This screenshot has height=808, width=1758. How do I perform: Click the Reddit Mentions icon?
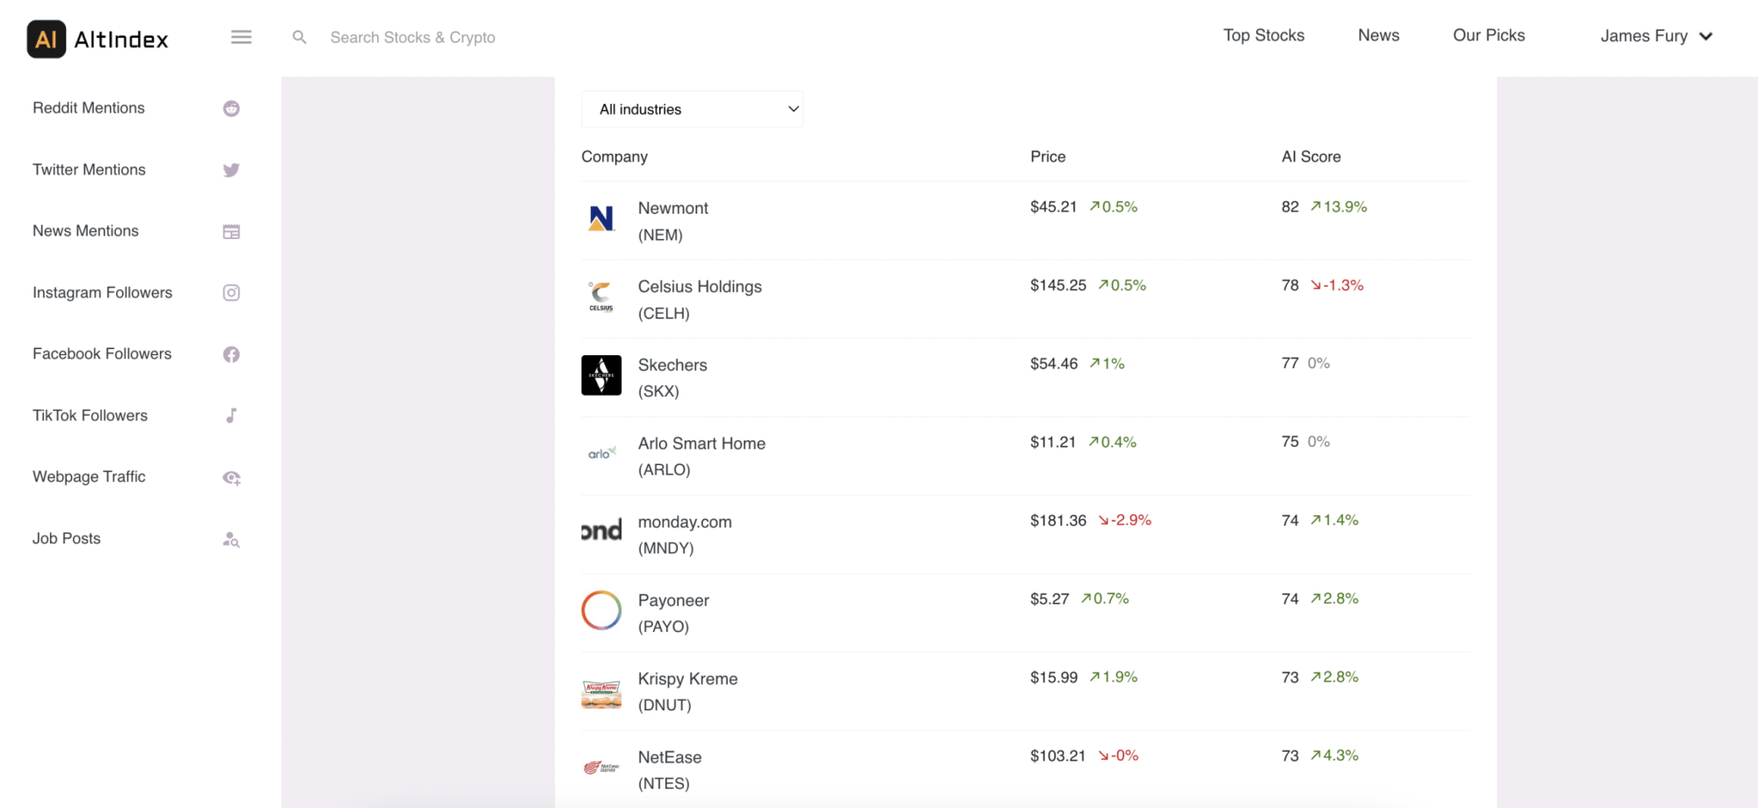click(x=231, y=108)
